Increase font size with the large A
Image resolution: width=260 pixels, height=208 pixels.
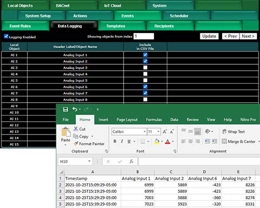(x=165, y=132)
